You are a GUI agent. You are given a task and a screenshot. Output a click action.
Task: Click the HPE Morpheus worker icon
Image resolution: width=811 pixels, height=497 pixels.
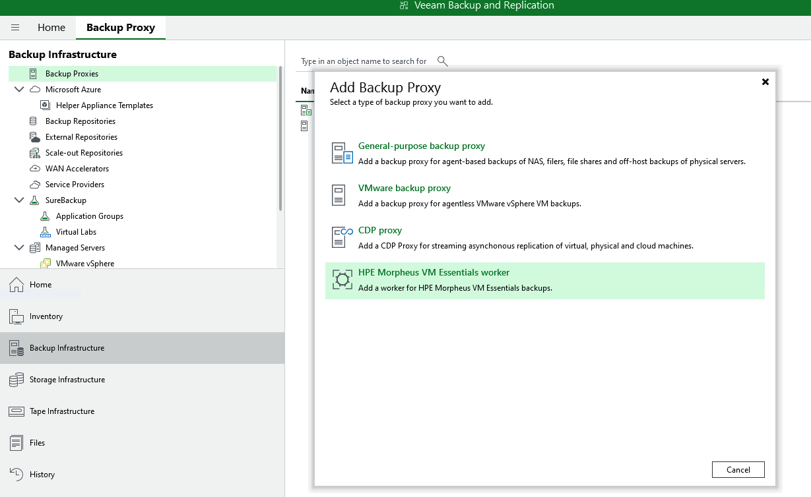tap(342, 279)
